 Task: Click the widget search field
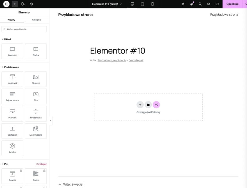pos(24,29)
